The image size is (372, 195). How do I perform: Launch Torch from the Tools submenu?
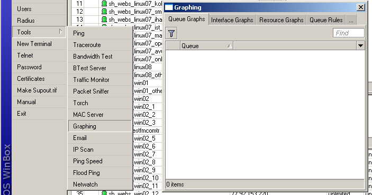100,103
